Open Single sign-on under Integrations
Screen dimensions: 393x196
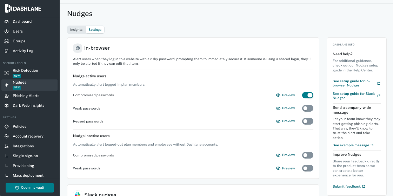coord(25,156)
